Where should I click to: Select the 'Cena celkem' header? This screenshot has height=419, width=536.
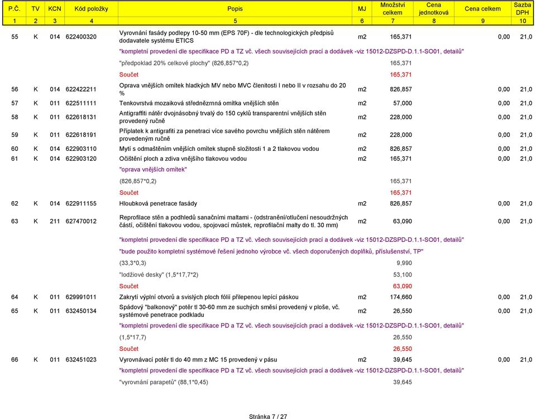coord(482,9)
